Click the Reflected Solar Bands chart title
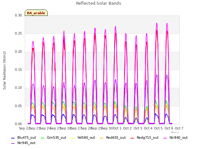The height and width of the screenshot is (149, 198). [x=99, y=3]
